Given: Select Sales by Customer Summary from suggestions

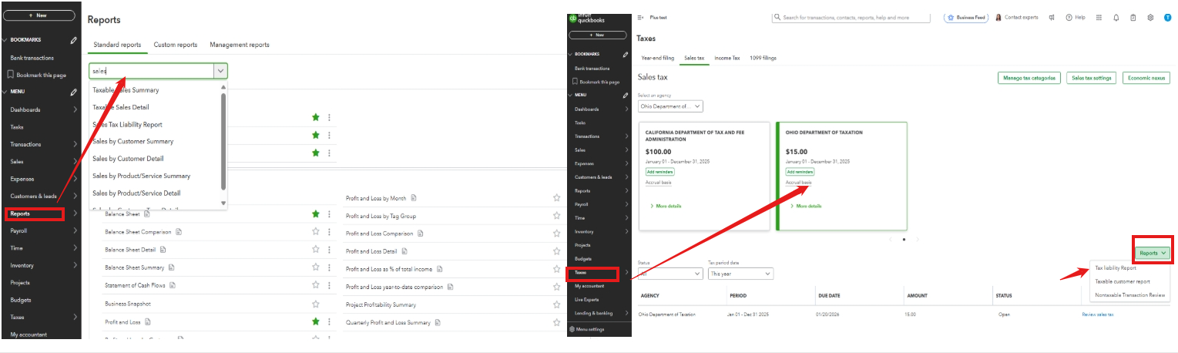Looking at the screenshot, I should pyautogui.click(x=133, y=141).
